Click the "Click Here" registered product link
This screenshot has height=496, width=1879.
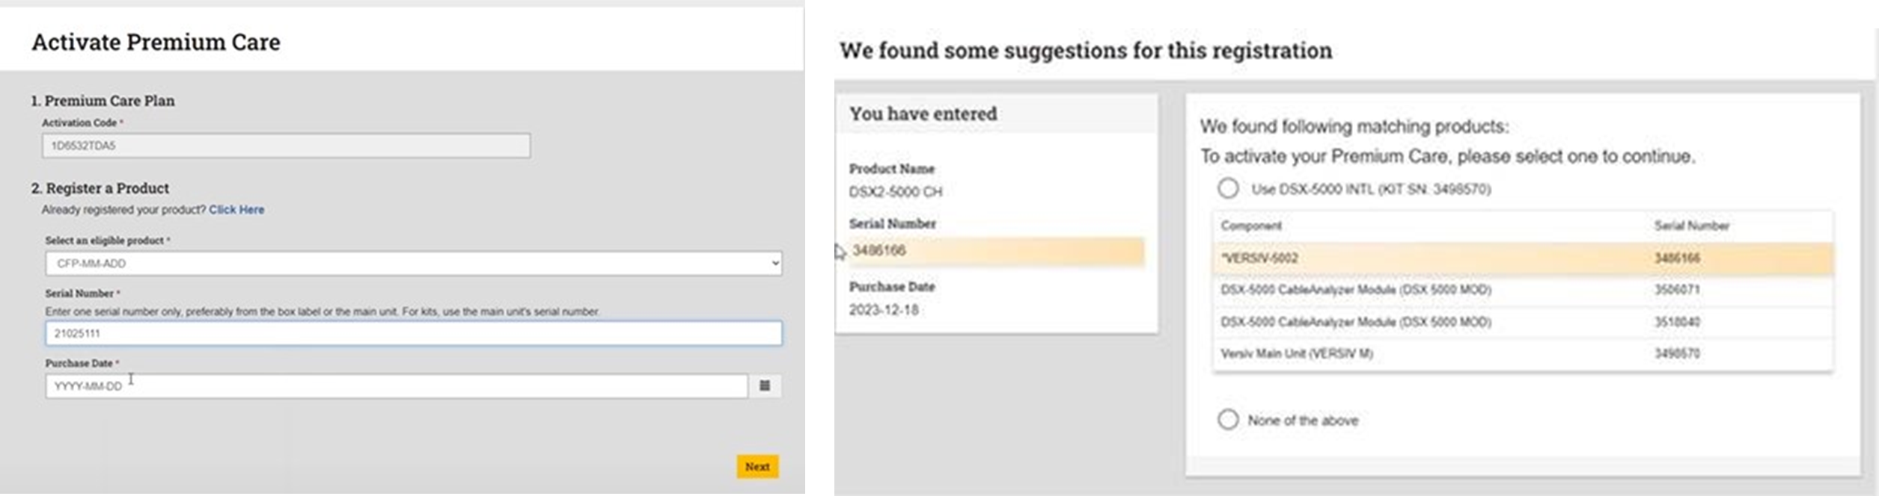coord(236,210)
